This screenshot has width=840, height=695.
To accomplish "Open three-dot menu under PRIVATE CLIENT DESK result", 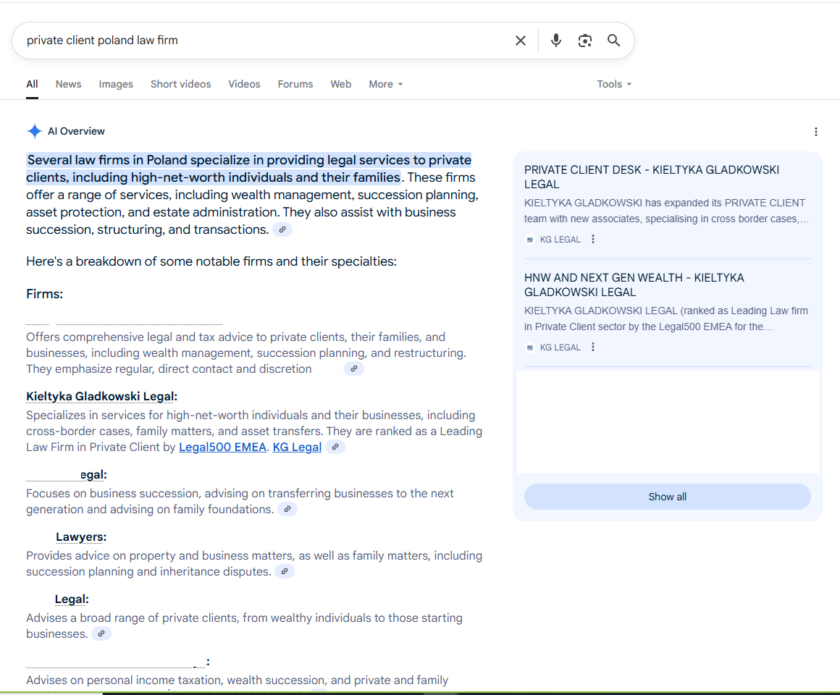I will pyautogui.click(x=593, y=240).
